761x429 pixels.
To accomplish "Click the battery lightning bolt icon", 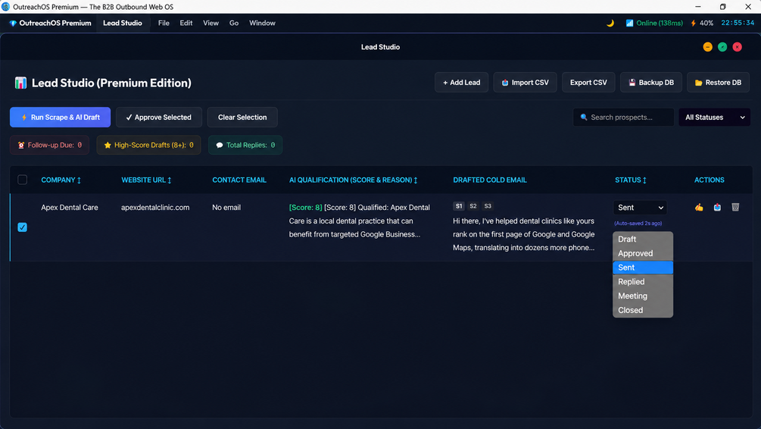I will (693, 23).
